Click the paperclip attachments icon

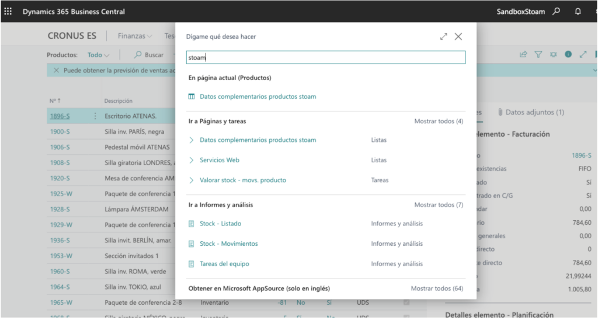(x=500, y=112)
